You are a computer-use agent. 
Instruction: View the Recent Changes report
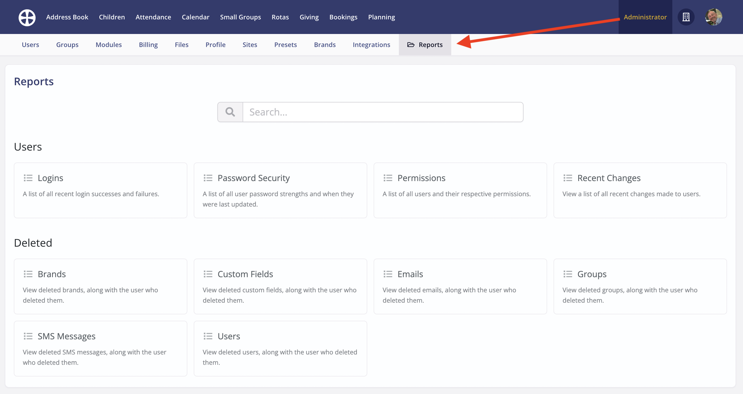(640, 190)
